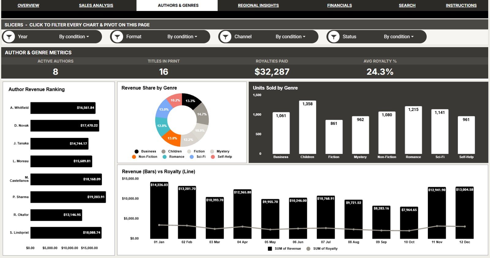This screenshot has width=490, height=258.
Task: Click the Non-Fiction orange legend swatch
Action: [134, 157]
